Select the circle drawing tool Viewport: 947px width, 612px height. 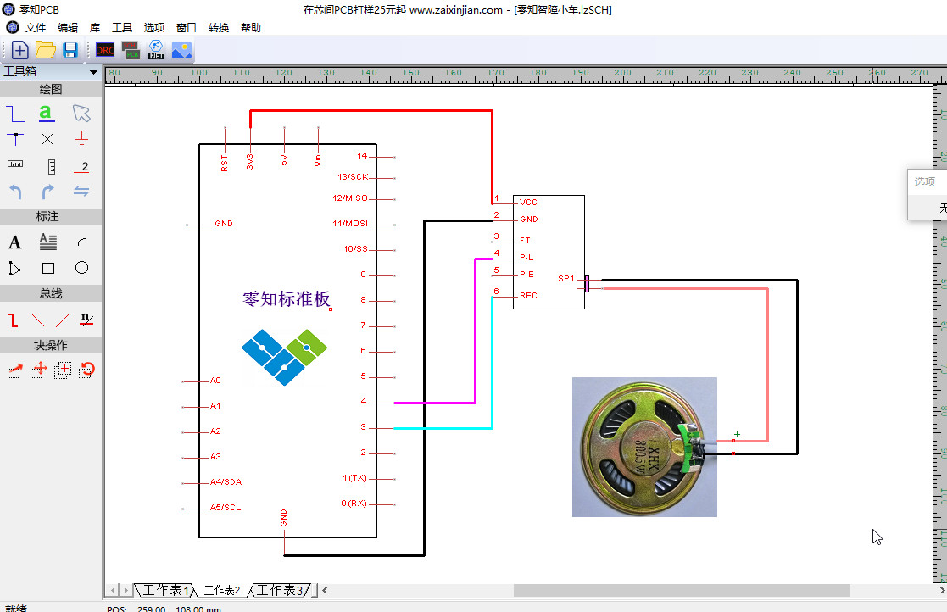click(x=81, y=267)
